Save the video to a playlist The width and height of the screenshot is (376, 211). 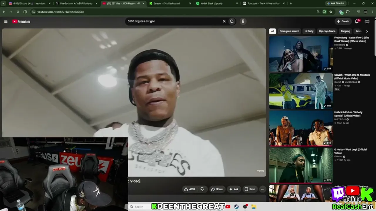tap(250, 189)
